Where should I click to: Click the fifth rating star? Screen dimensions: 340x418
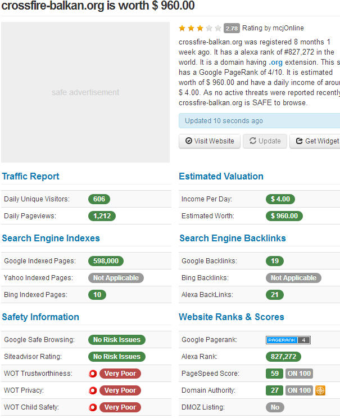coord(218,28)
